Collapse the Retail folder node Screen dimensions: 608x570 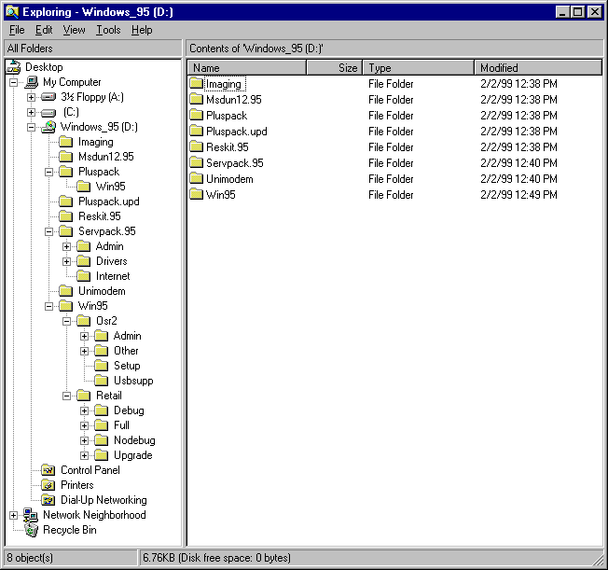pos(67,396)
